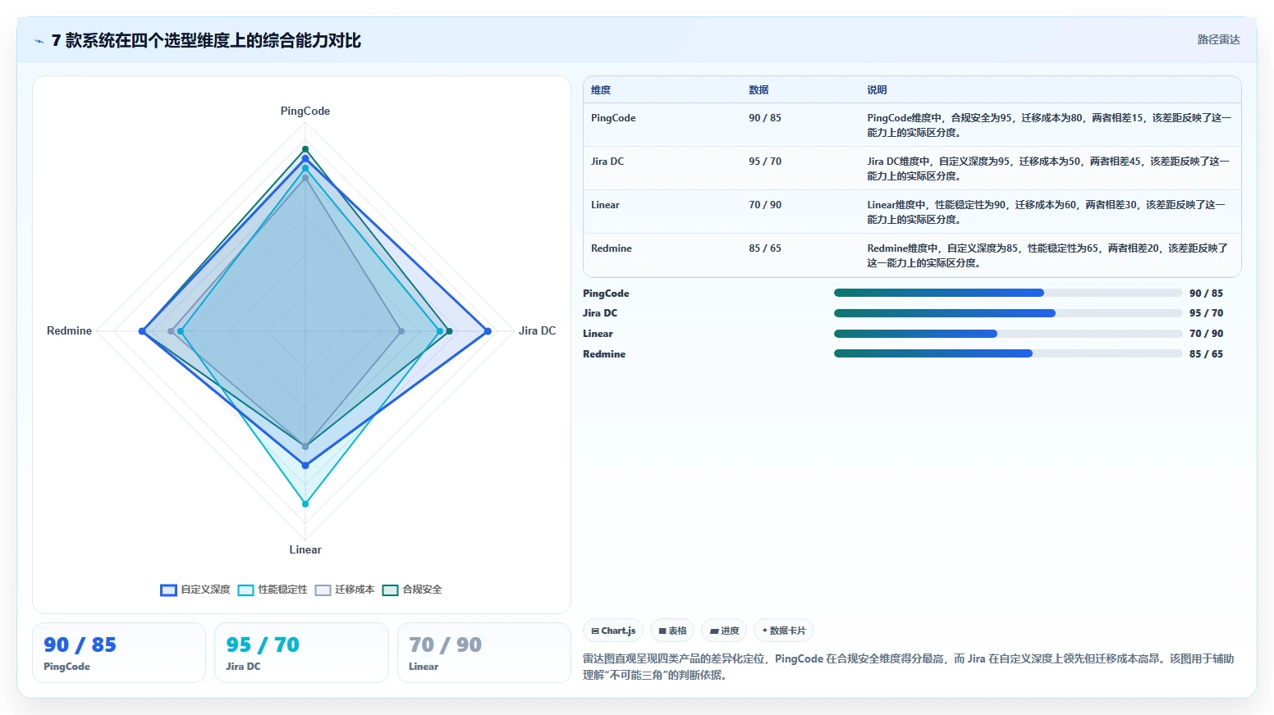Viewport: 1274px width, 715px height.
Task: Click the chart title 7 款系统在四个选型维度上的综合能力对比
Action: tap(206, 41)
